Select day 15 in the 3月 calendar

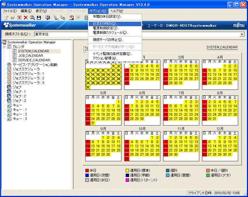click(170, 75)
